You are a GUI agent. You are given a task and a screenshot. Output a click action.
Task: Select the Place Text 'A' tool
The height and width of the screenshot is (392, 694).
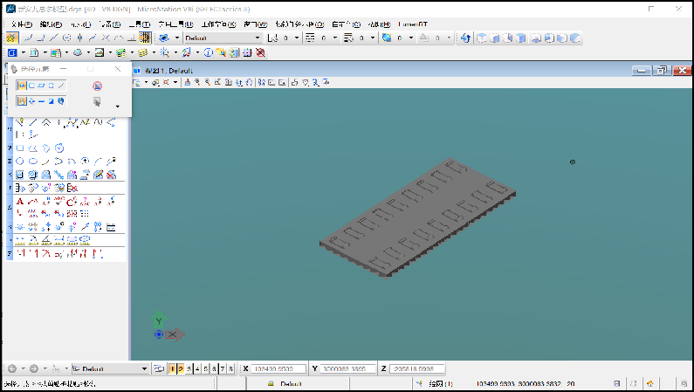click(x=20, y=202)
